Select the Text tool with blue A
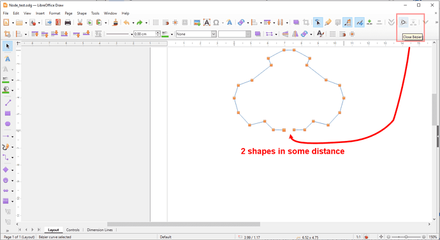 [8, 59]
